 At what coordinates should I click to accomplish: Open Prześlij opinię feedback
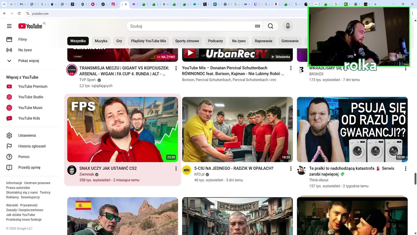point(30,167)
